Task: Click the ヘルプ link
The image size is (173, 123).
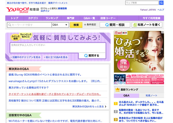Action: click(x=161, y=10)
